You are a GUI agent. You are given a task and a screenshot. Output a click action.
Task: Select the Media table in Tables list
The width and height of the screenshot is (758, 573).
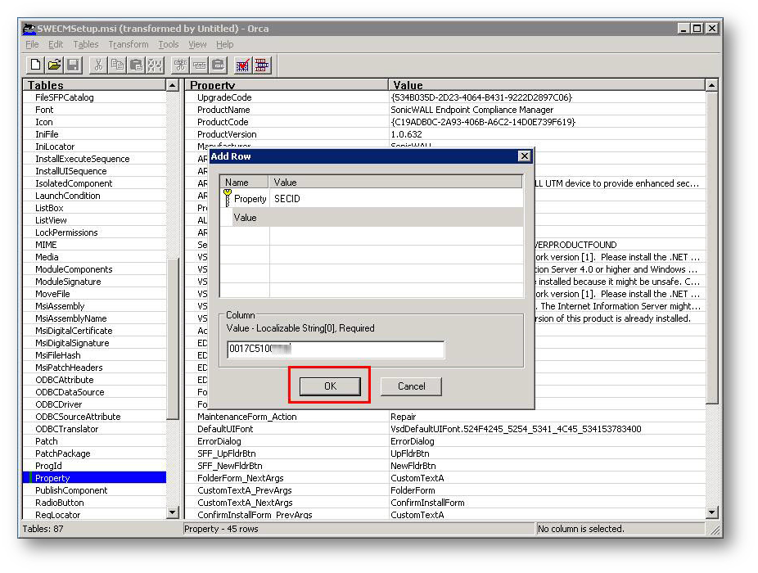[47, 257]
